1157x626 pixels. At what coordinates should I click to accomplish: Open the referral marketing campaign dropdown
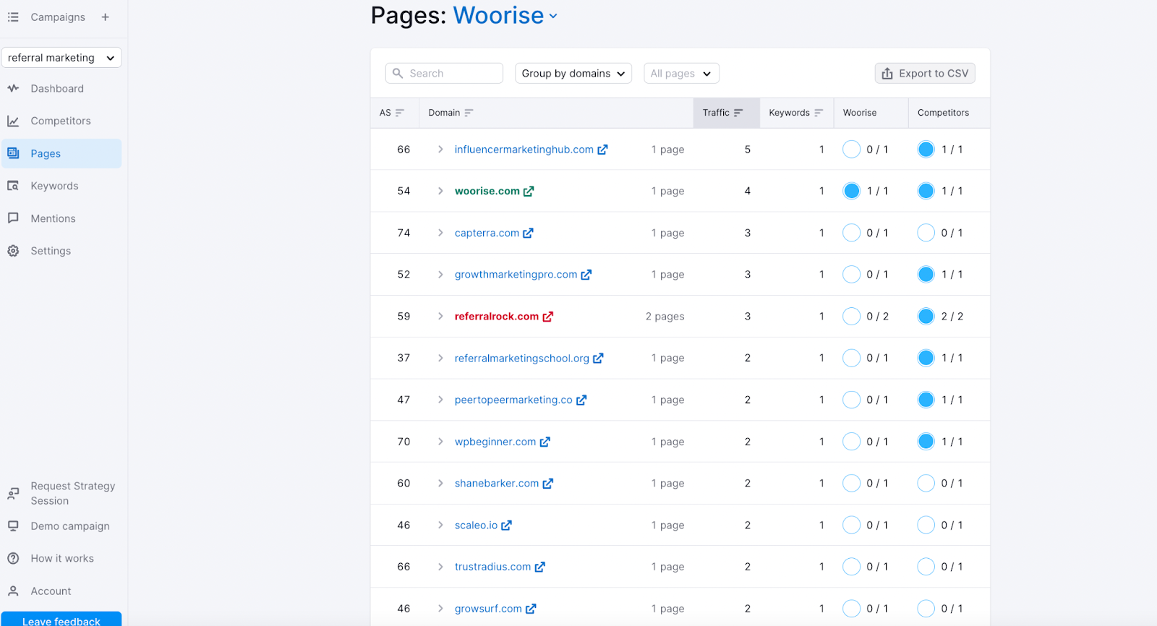click(61, 58)
